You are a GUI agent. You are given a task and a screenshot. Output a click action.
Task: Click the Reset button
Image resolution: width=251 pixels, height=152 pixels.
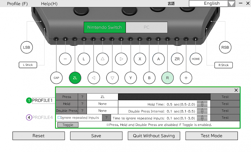coord(39,136)
